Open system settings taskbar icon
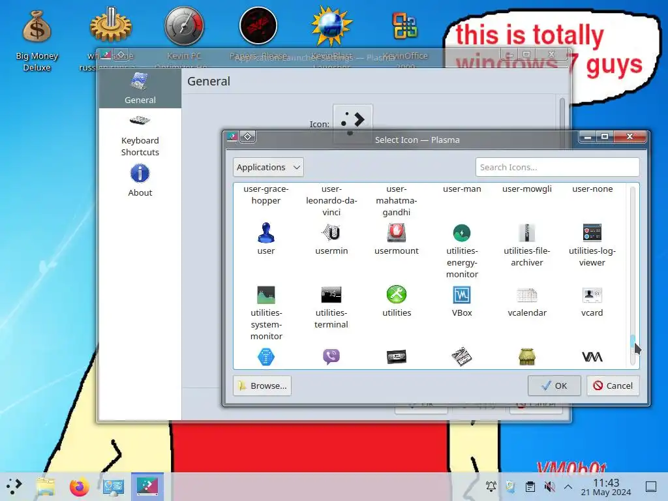 pyautogui.click(x=114, y=486)
